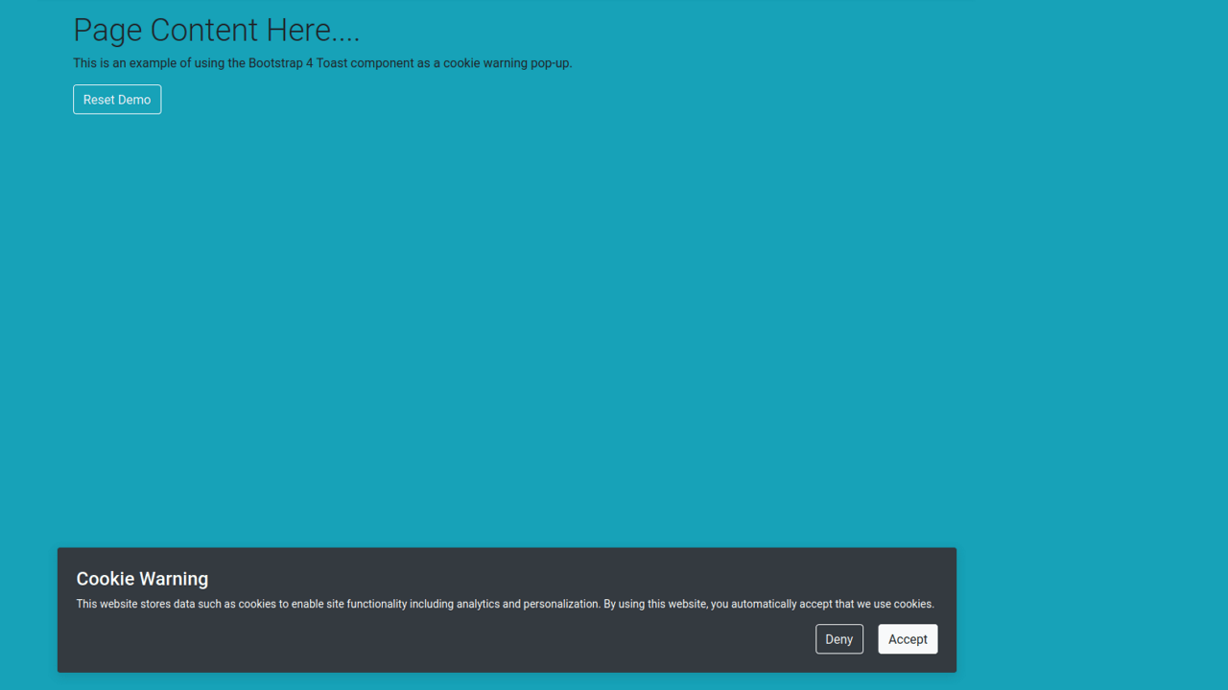The height and width of the screenshot is (690, 1228).
Task: Click the cookie warning body text
Action: 506,604
